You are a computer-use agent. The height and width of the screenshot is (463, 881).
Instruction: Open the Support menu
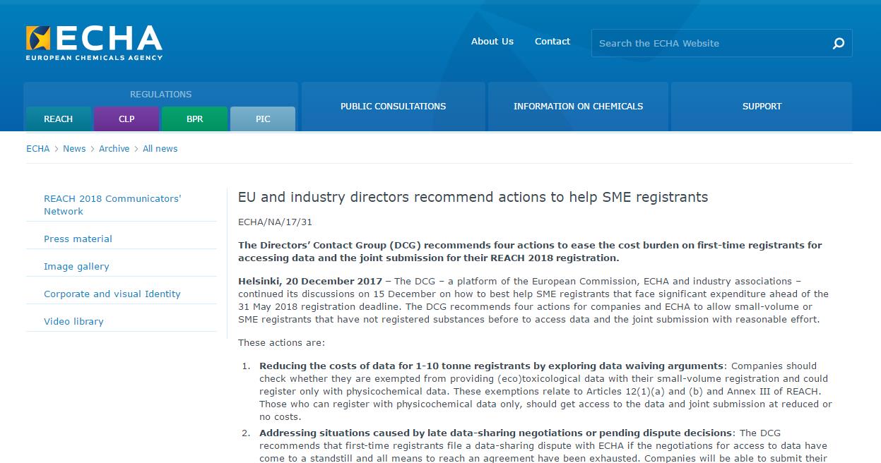[762, 107]
